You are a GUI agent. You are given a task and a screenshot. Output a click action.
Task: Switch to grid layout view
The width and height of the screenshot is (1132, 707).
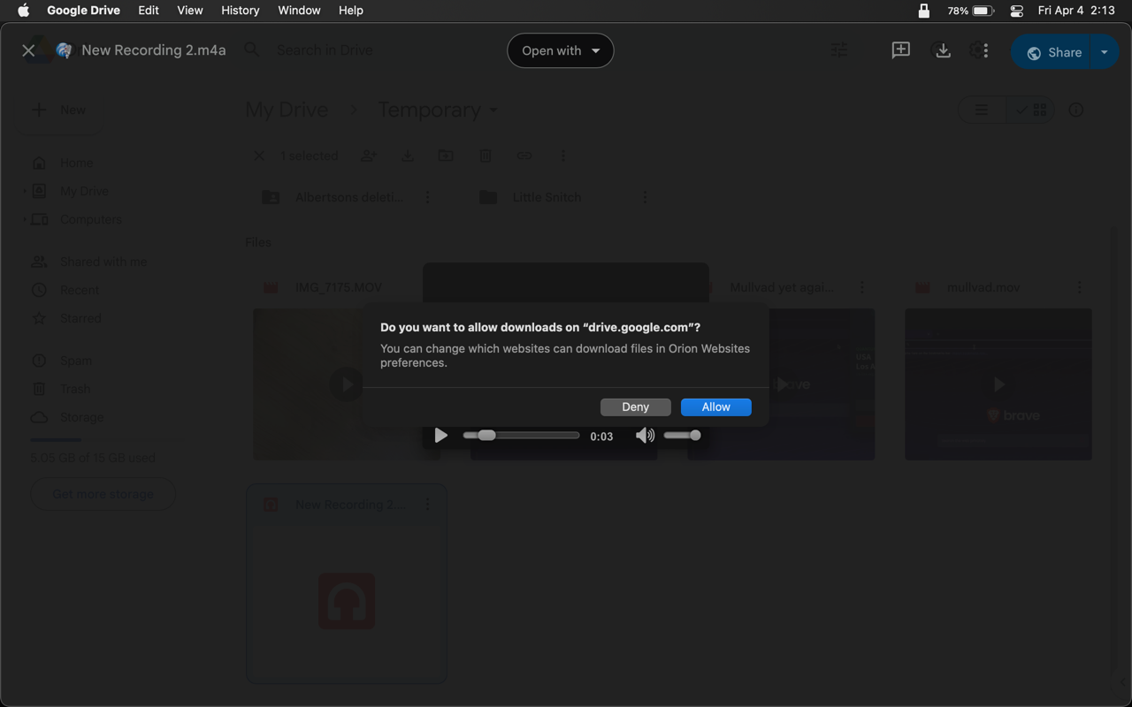1031,110
